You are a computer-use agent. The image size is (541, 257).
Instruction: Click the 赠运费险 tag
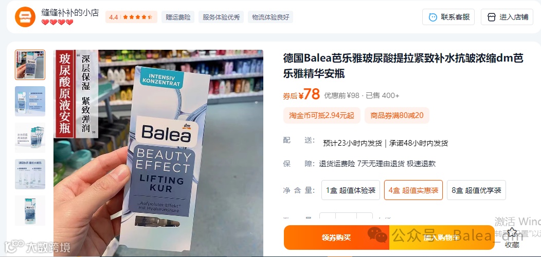click(x=178, y=17)
